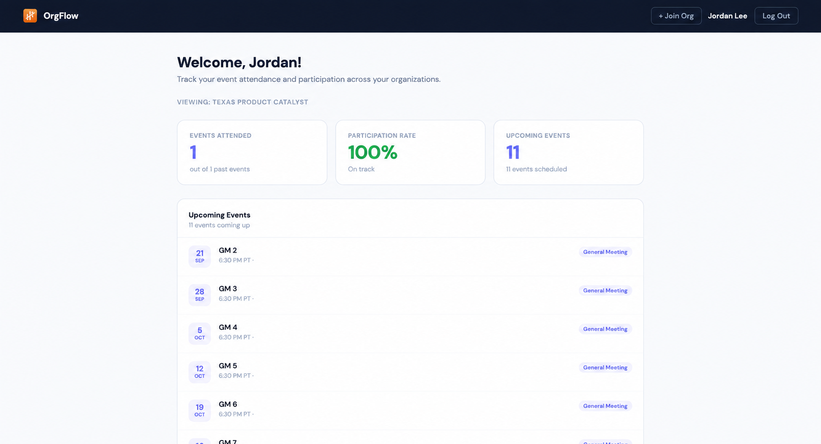The height and width of the screenshot is (444, 821).
Task: Open the GM 2 event title
Action: pyautogui.click(x=228, y=250)
